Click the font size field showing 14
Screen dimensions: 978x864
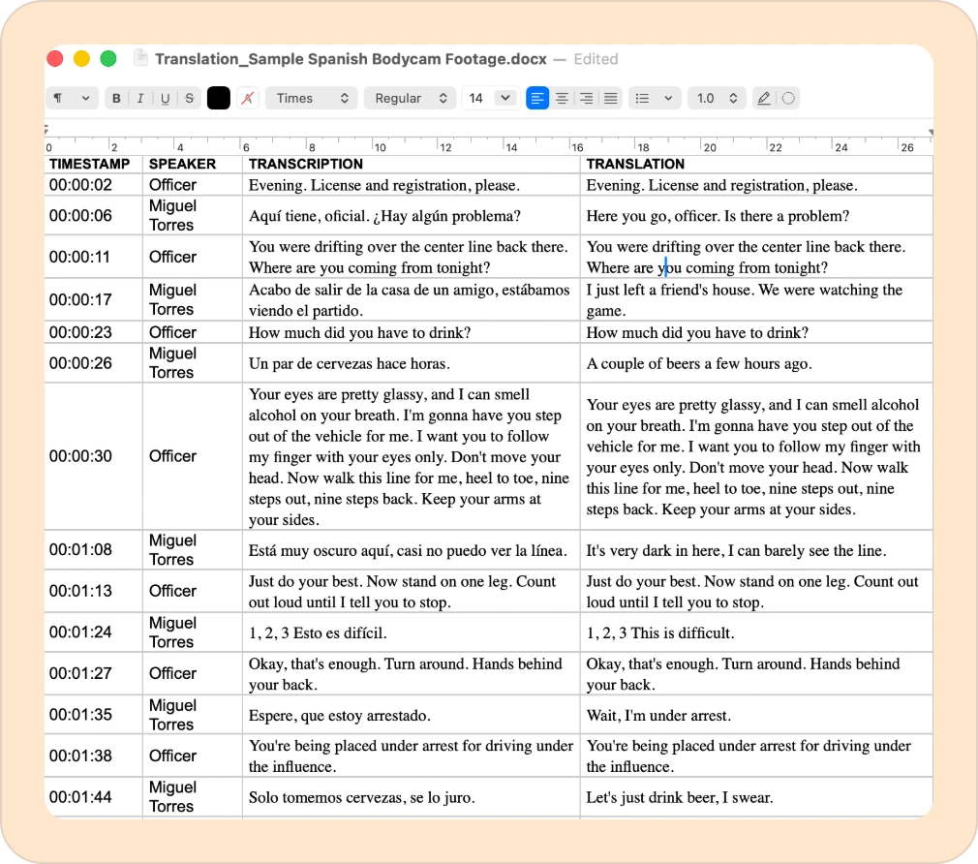[x=476, y=98]
